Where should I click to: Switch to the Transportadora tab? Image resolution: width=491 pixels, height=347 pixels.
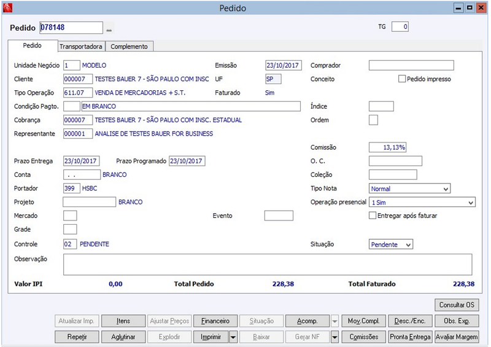81,47
